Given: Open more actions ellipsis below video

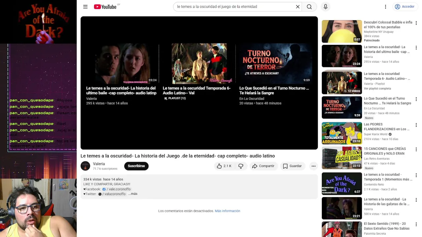Looking at the screenshot, I should 314,166.
